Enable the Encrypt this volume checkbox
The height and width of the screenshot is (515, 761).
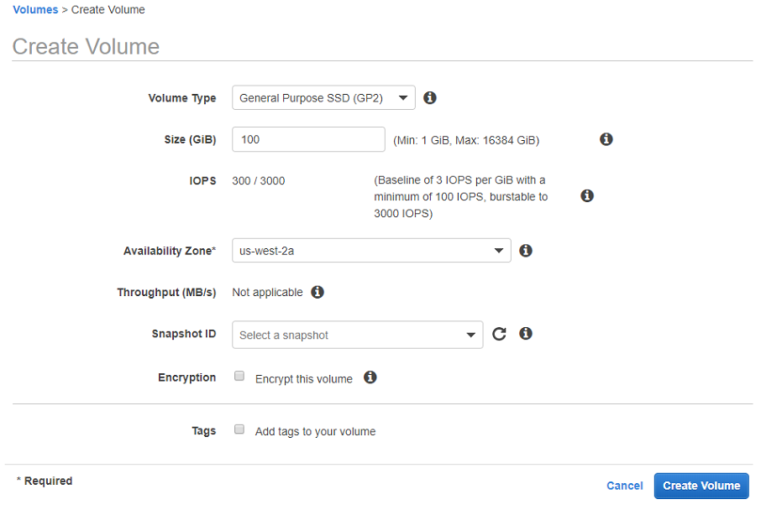pyautogui.click(x=239, y=376)
